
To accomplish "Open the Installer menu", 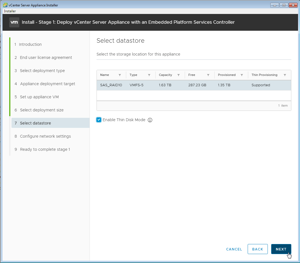I will pos(10,11).
